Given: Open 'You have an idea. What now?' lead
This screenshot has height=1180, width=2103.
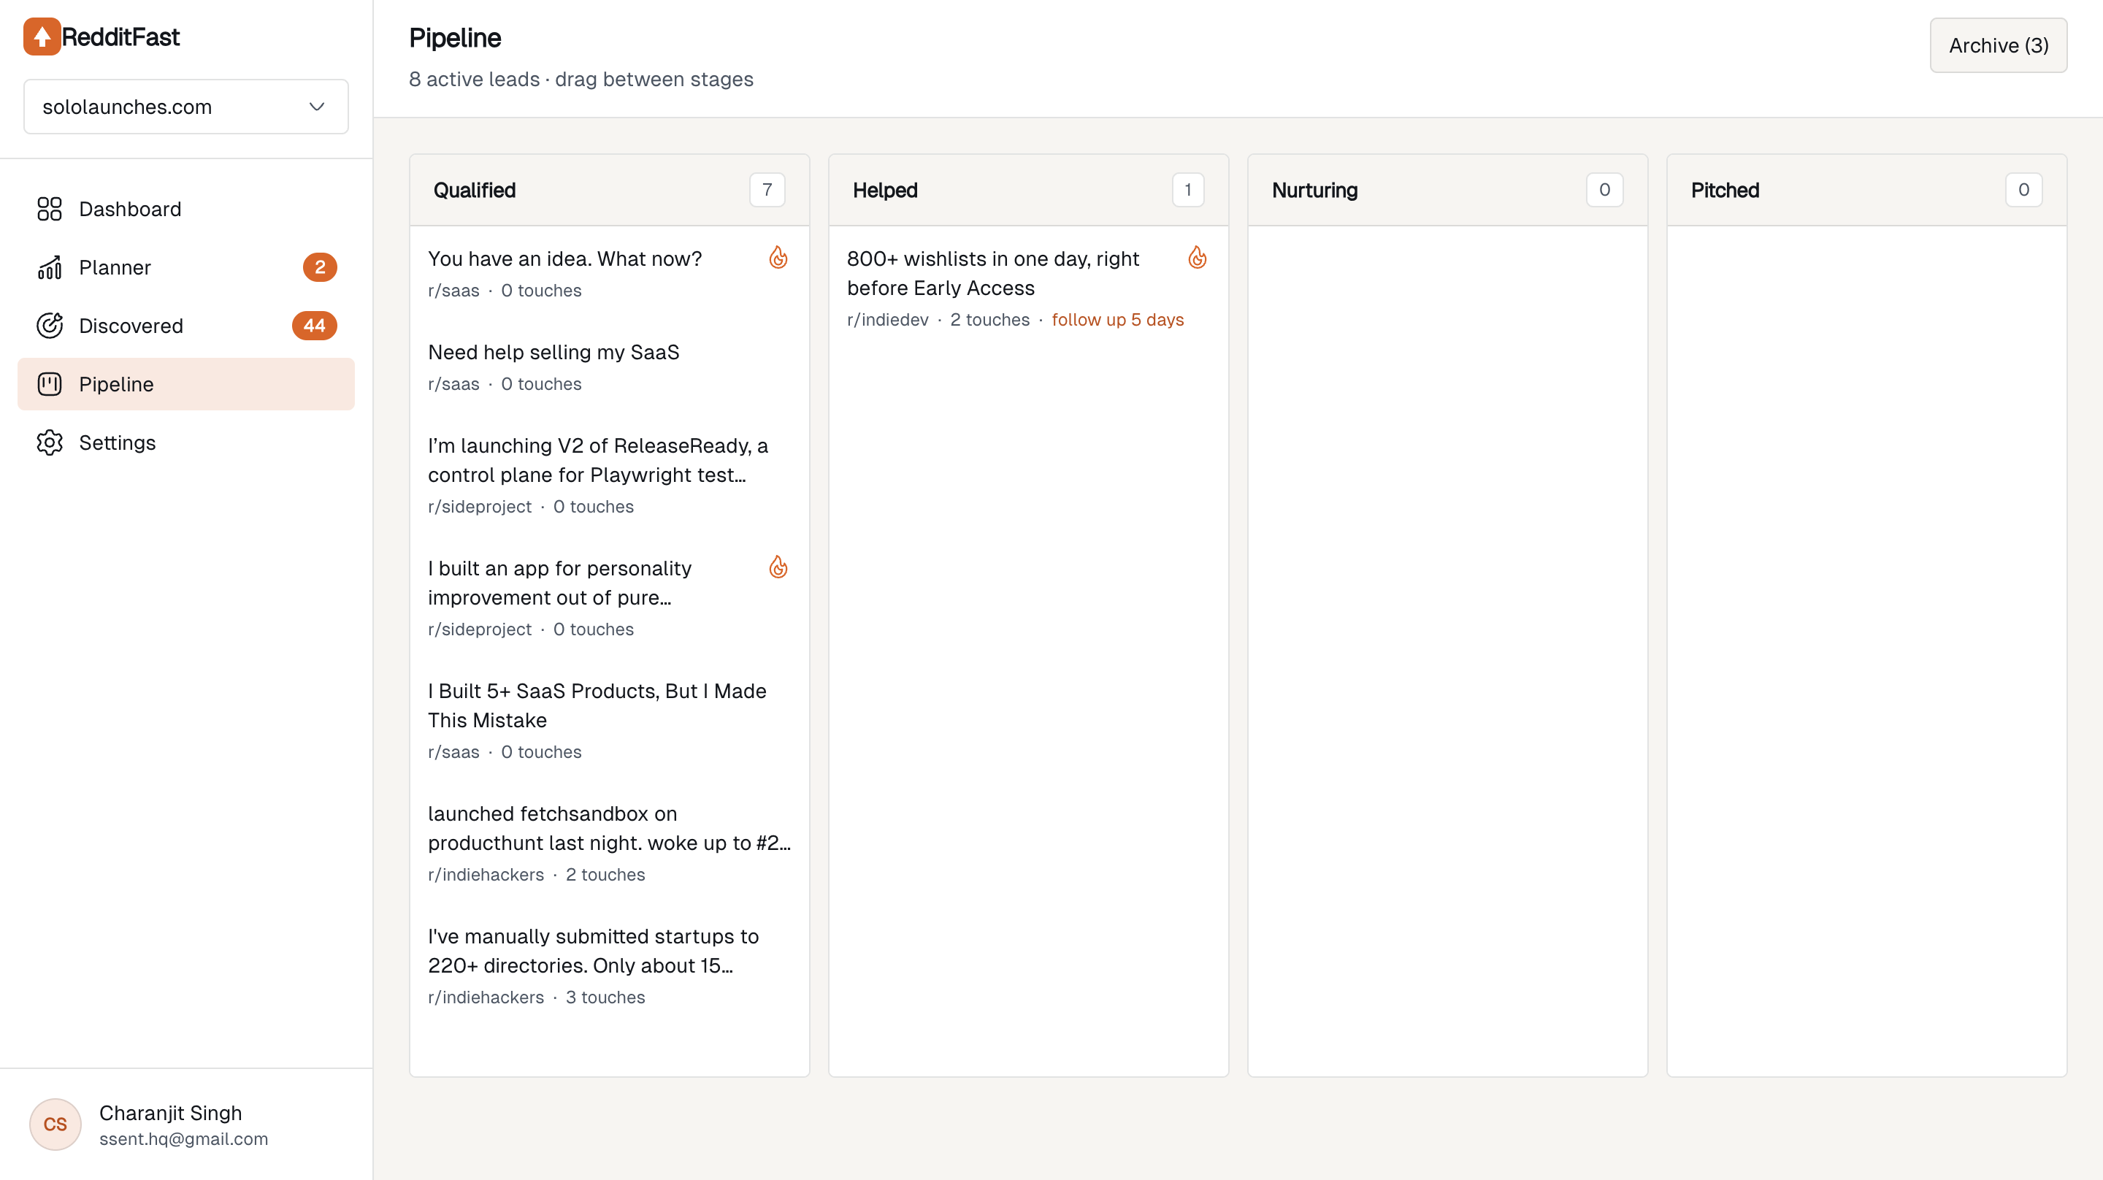Looking at the screenshot, I should pyautogui.click(x=609, y=274).
